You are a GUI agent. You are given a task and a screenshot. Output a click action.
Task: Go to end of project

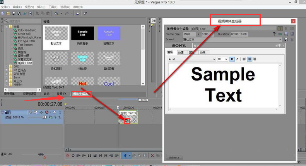point(106,156)
